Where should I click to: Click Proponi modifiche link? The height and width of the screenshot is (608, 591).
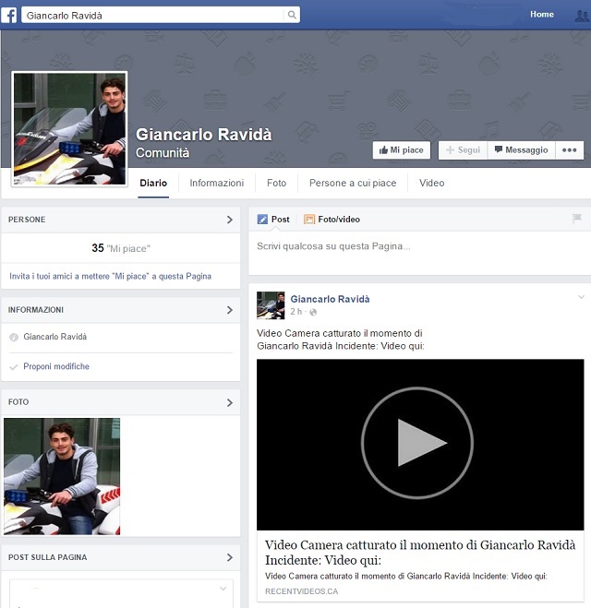click(56, 366)
